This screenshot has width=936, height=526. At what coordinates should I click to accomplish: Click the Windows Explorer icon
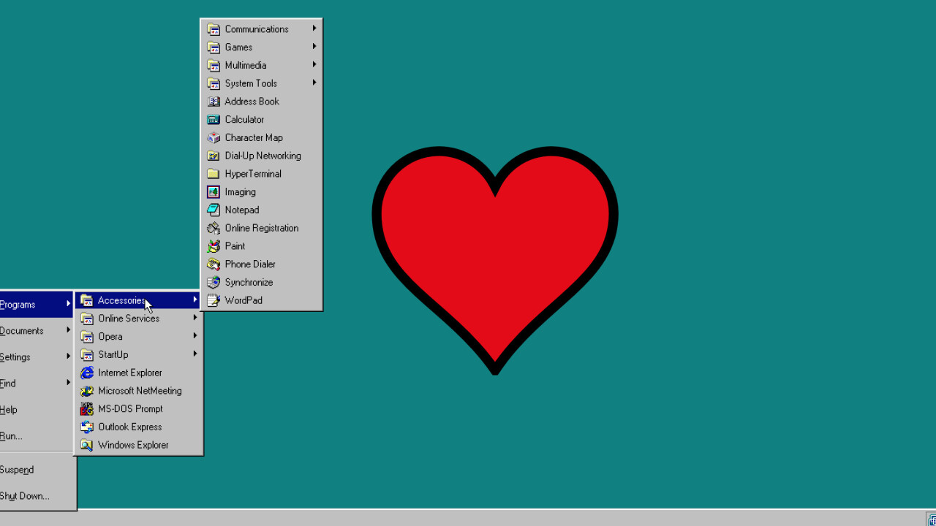87,445
